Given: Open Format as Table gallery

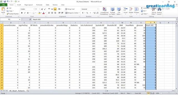Looking at the screenshot, I should coord(112,11).
